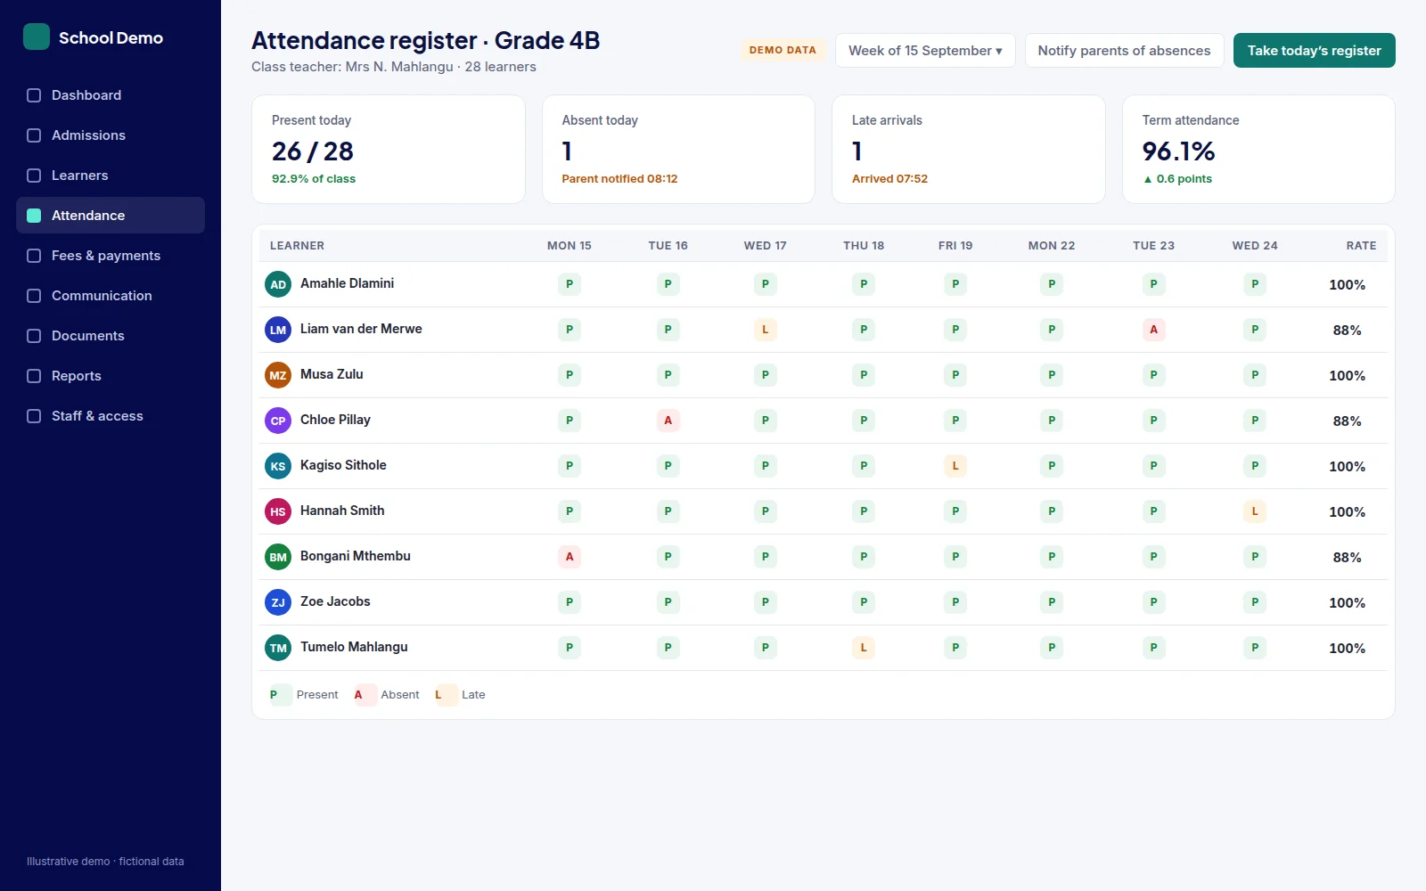This screenshot has height=891, width=1426.
Task: Click Zoe Jacobs' ZJ avatar
Action: click(278, 602)
